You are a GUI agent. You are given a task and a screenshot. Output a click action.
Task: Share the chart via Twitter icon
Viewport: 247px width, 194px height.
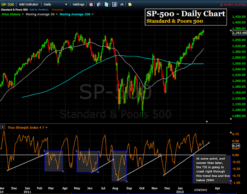[x=107, y=4]
